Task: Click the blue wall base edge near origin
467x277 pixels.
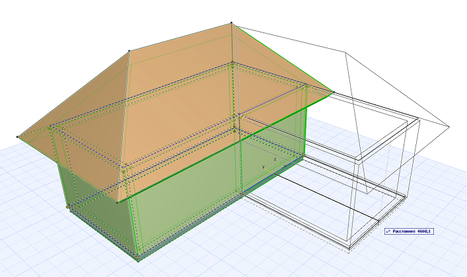Action: [272, 175]
